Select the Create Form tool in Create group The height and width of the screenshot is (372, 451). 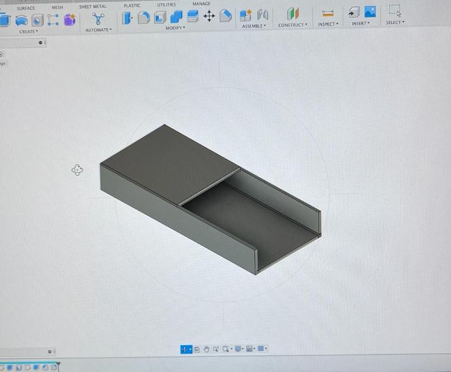[x=21, y=21]
